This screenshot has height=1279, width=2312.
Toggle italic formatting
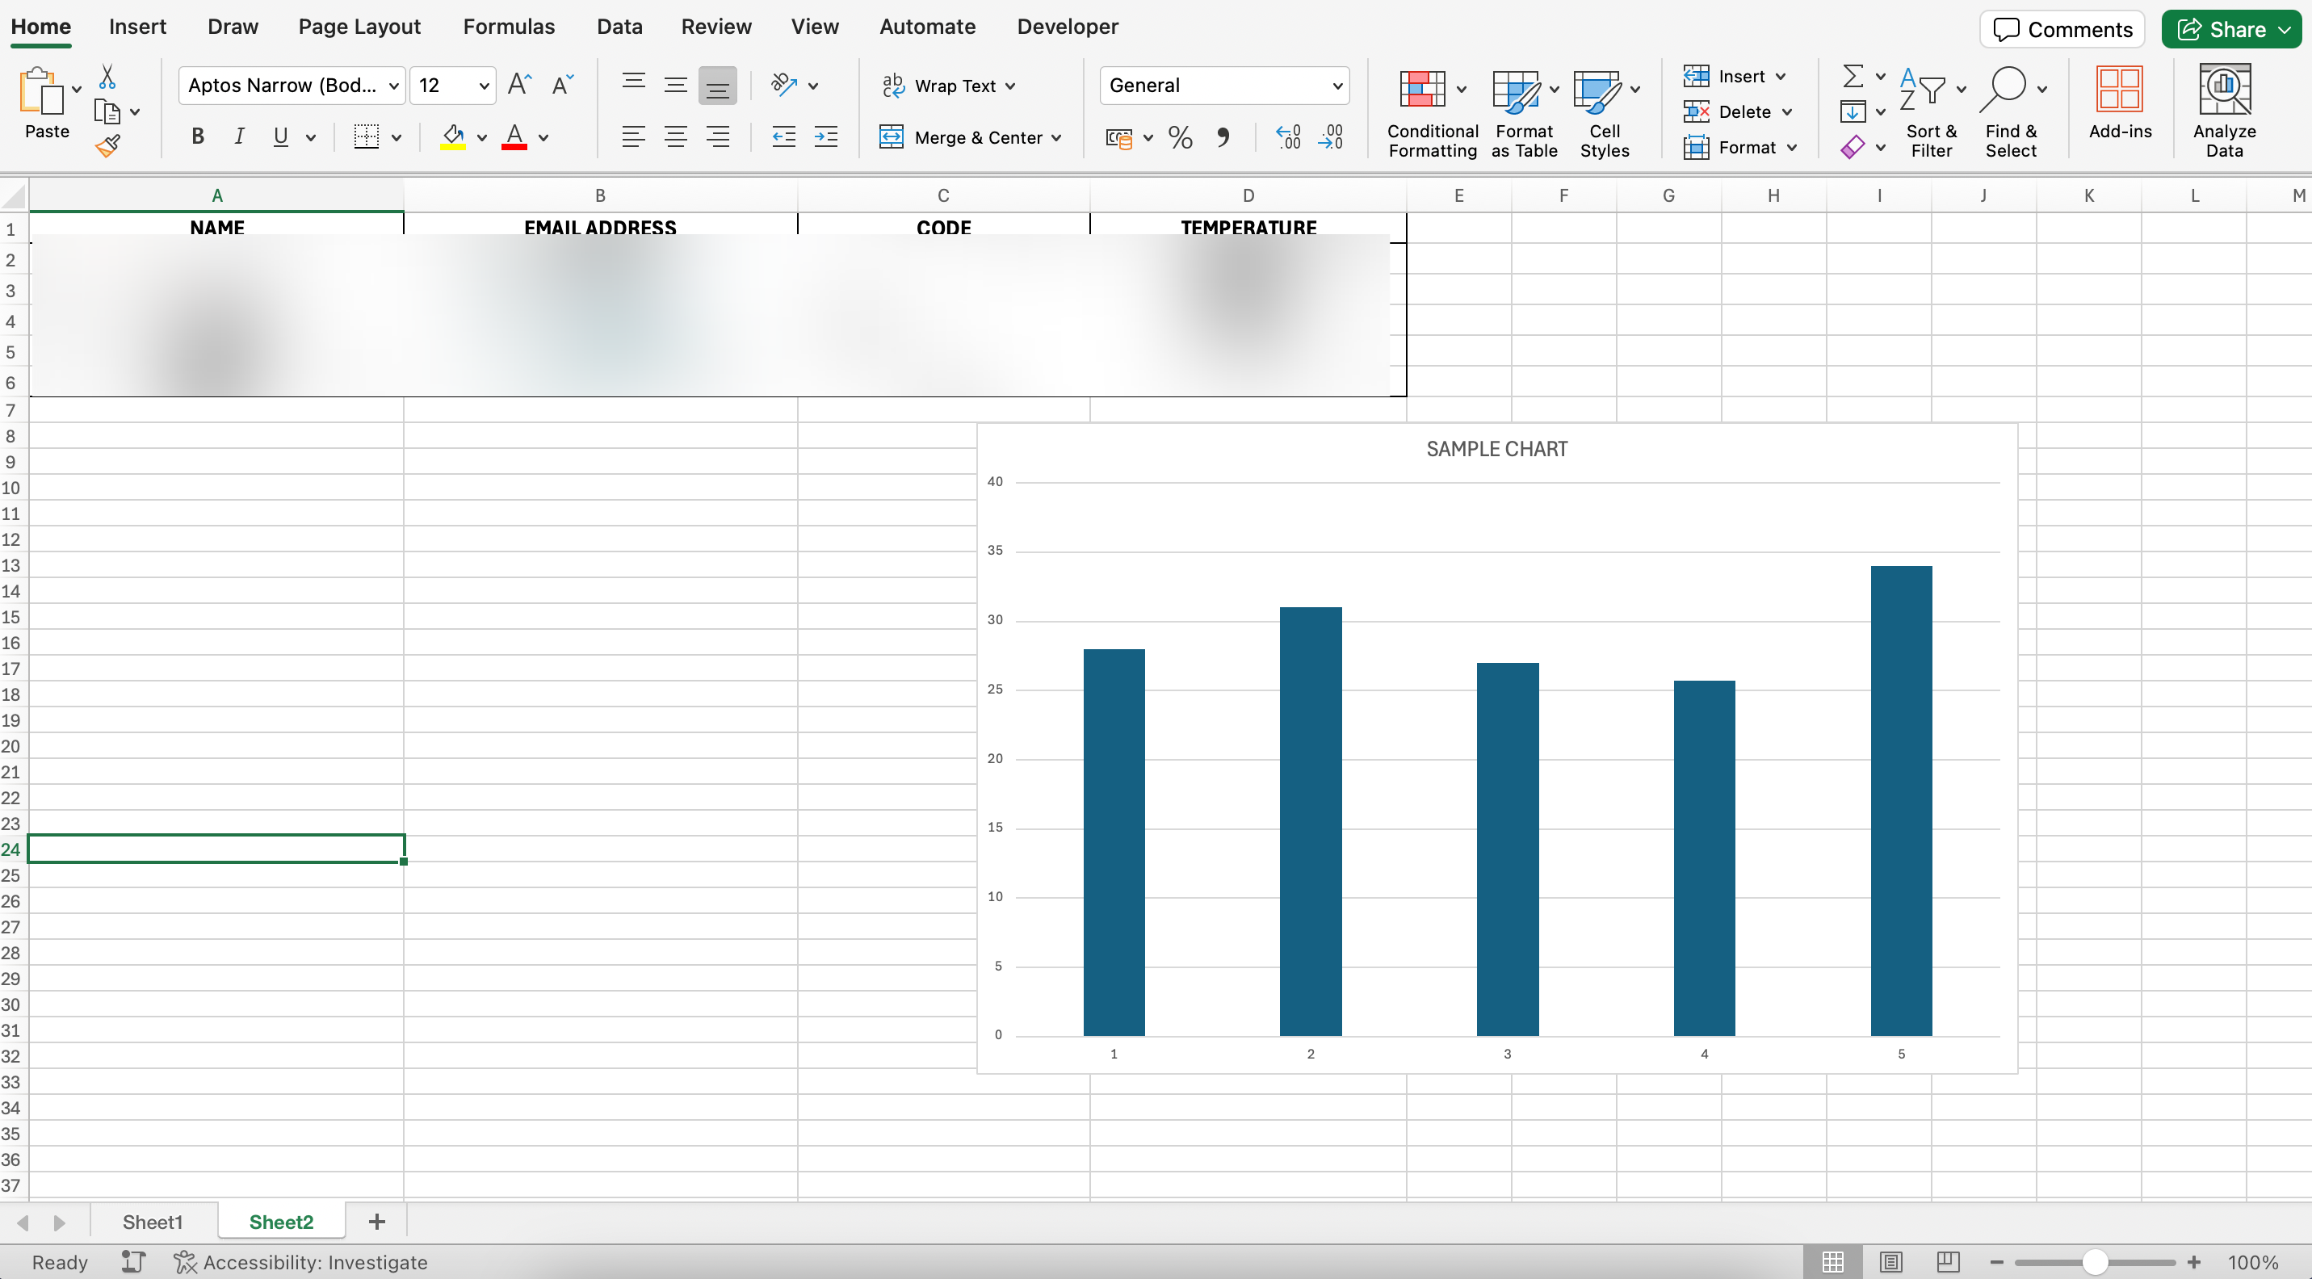point(239,136)
